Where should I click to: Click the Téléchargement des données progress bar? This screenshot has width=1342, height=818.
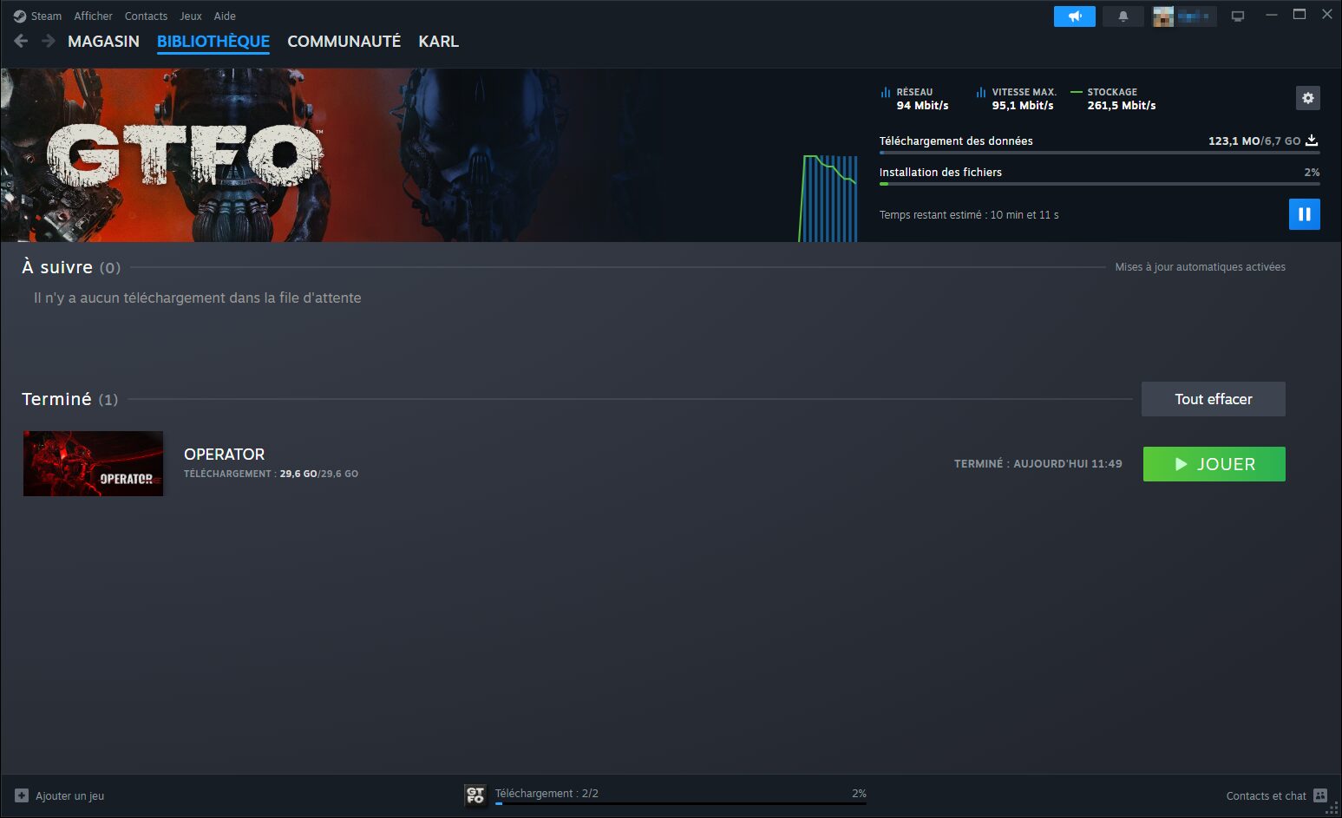[x=1099, y=153]
